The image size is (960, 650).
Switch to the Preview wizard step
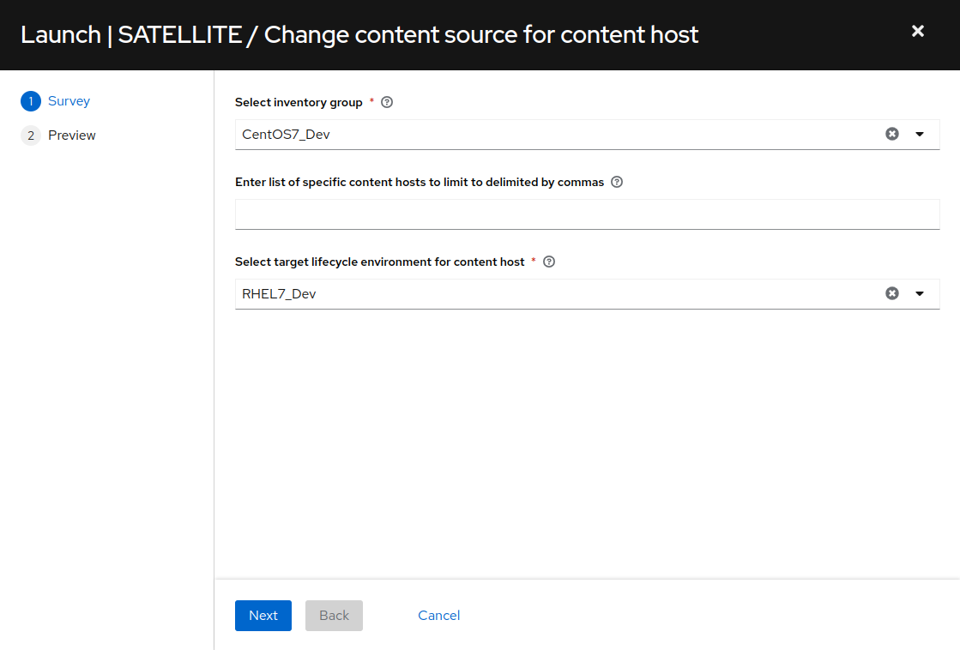click(72, 135)
